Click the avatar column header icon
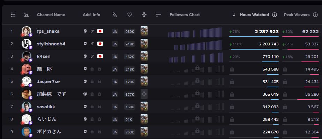 pyautogui.click(x=26, y=15)
